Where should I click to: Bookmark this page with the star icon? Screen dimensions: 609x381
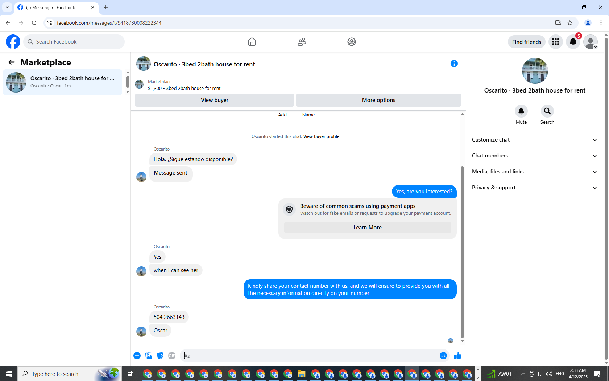[x=570, y=23]
